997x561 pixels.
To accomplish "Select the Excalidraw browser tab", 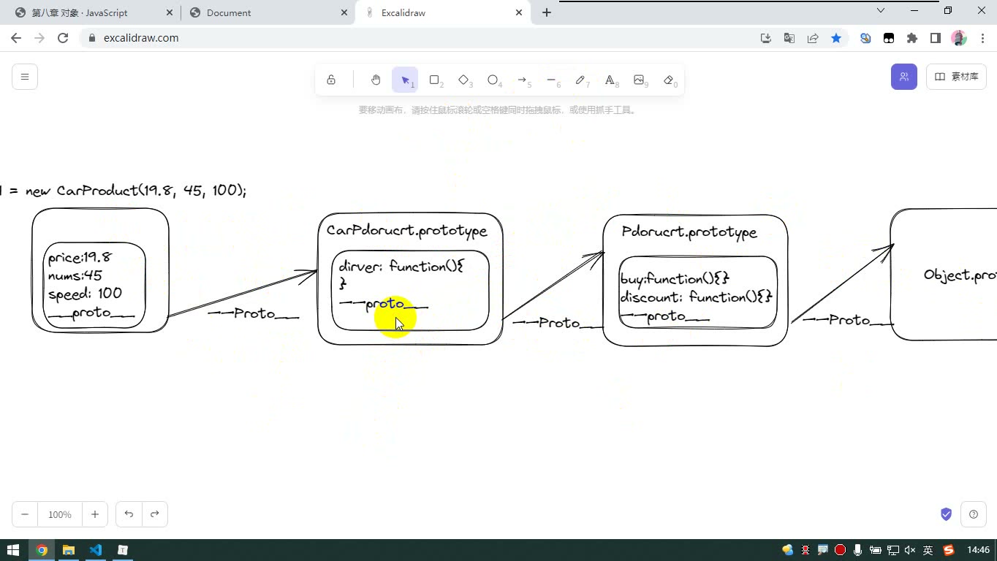I will pyautogui.click(x=443, y=12).
